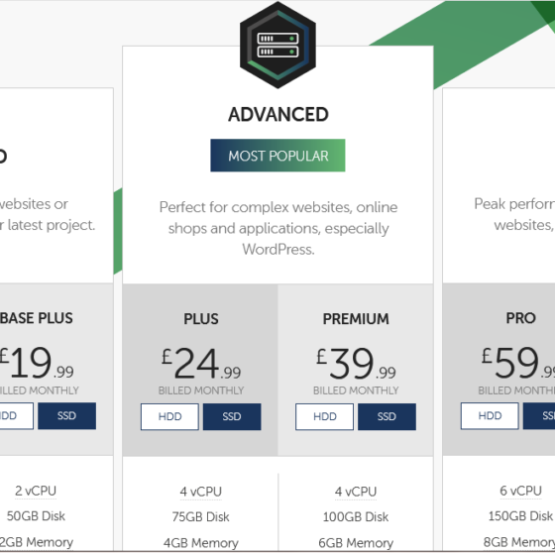Click the Advanced server hexagon icon
555x555 pixels.
pos(277,45)
